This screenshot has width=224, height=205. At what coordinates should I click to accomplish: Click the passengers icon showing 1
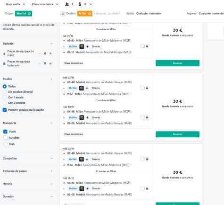coord(67,4)
